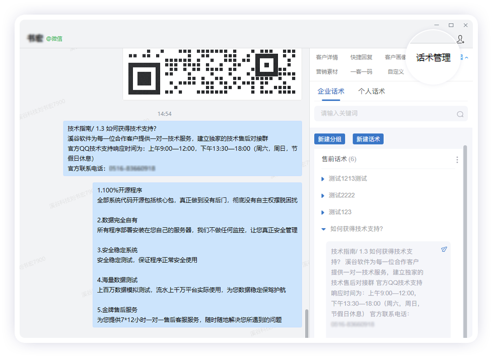
Task: Open the 自定义 tab
Action: [395, 71]
